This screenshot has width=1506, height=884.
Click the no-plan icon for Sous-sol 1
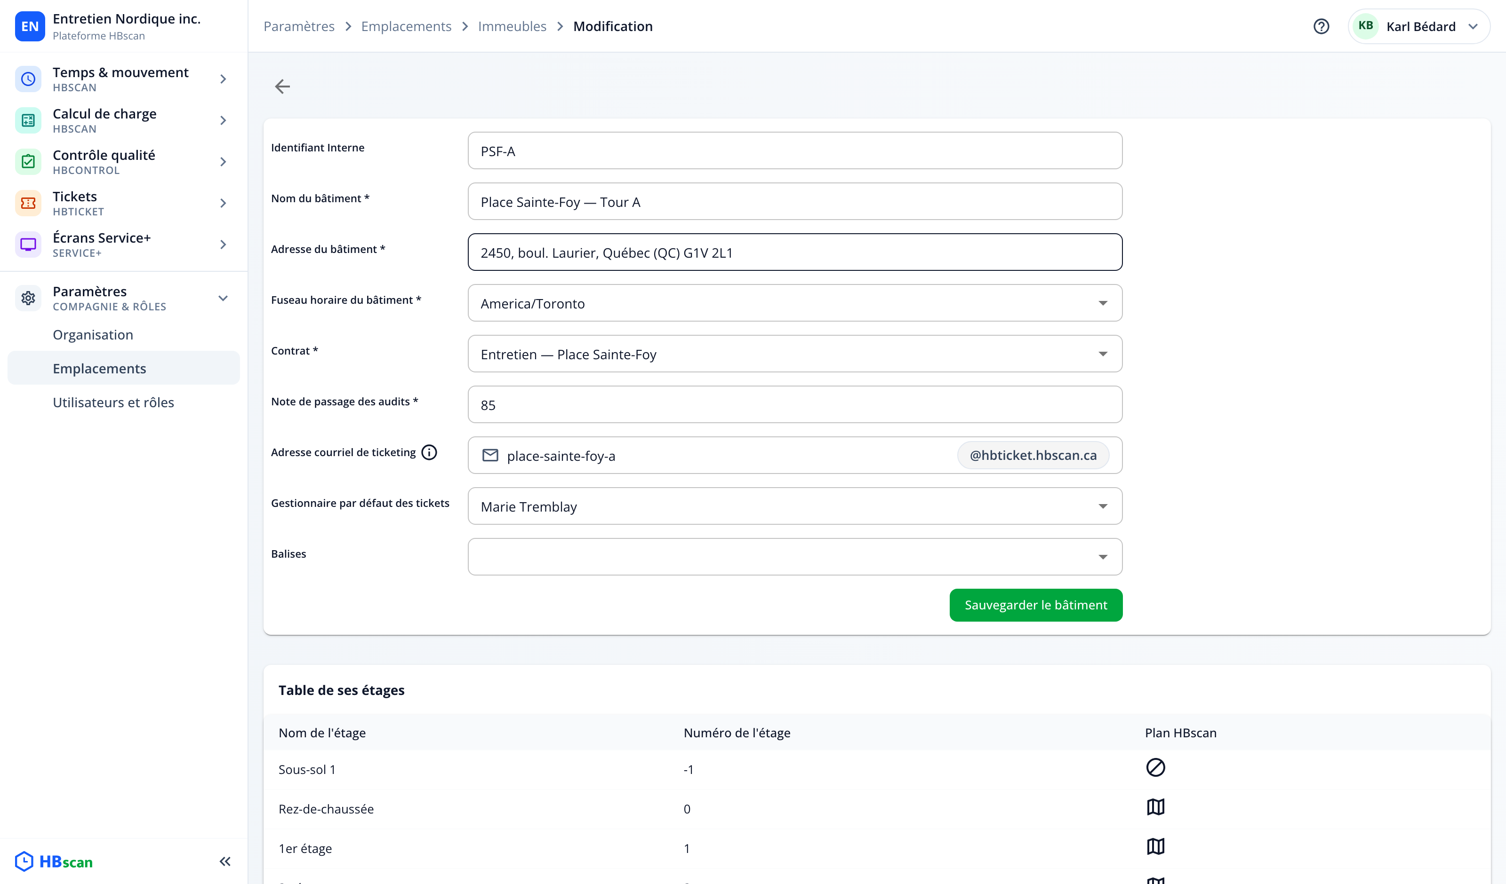[x=1155, y=767]
